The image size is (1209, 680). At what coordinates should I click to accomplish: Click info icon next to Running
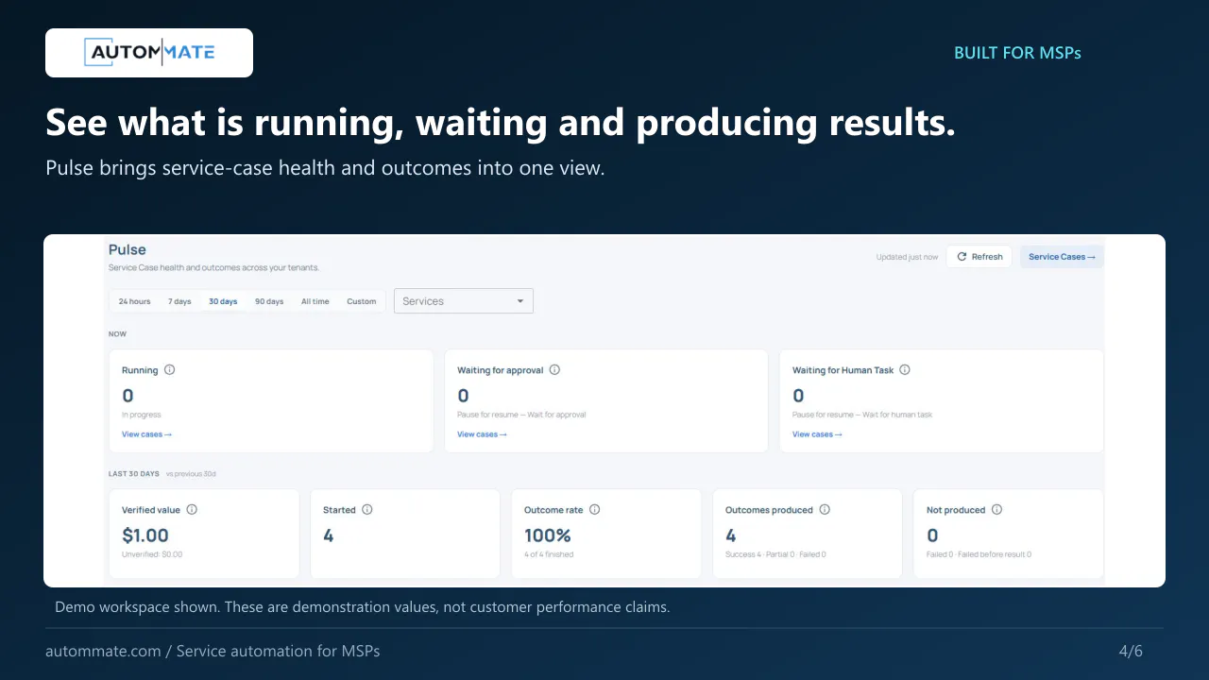coord(170,370)
